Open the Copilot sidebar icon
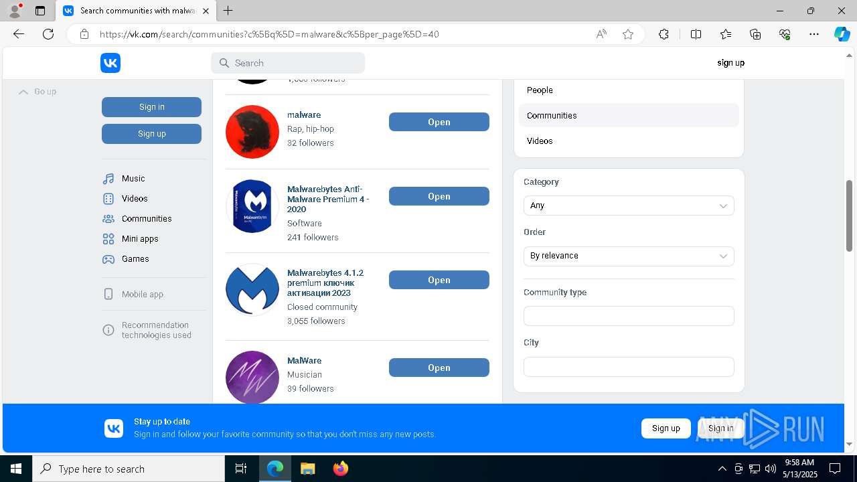Viewport: 857px width, 482px height. (x=842, y=34)
